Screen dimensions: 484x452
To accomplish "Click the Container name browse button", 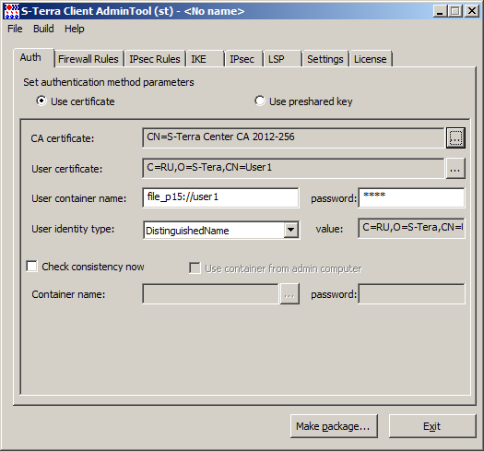I will pos(289,294).
